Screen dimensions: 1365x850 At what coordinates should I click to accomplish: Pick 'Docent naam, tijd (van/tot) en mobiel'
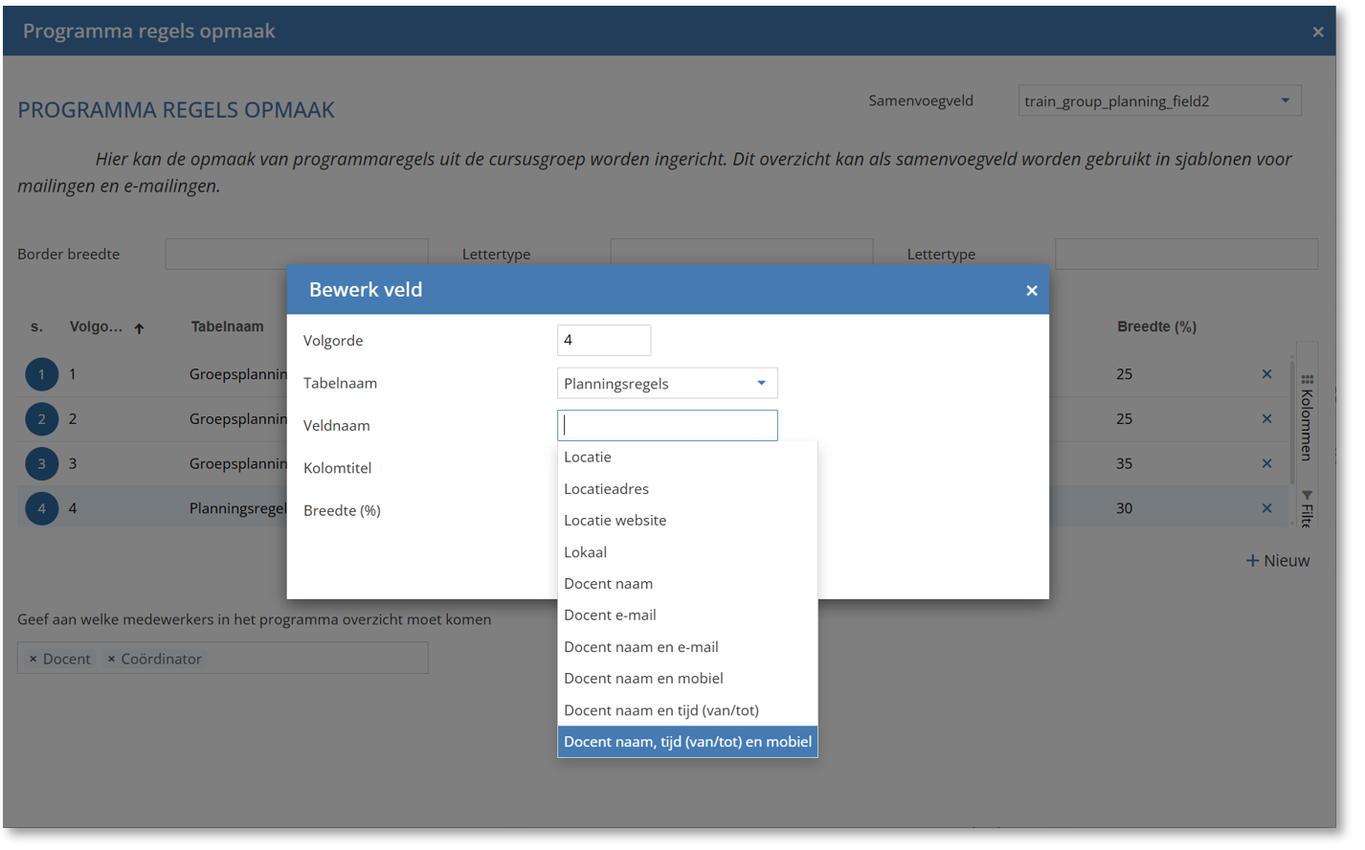coord(687,742)
